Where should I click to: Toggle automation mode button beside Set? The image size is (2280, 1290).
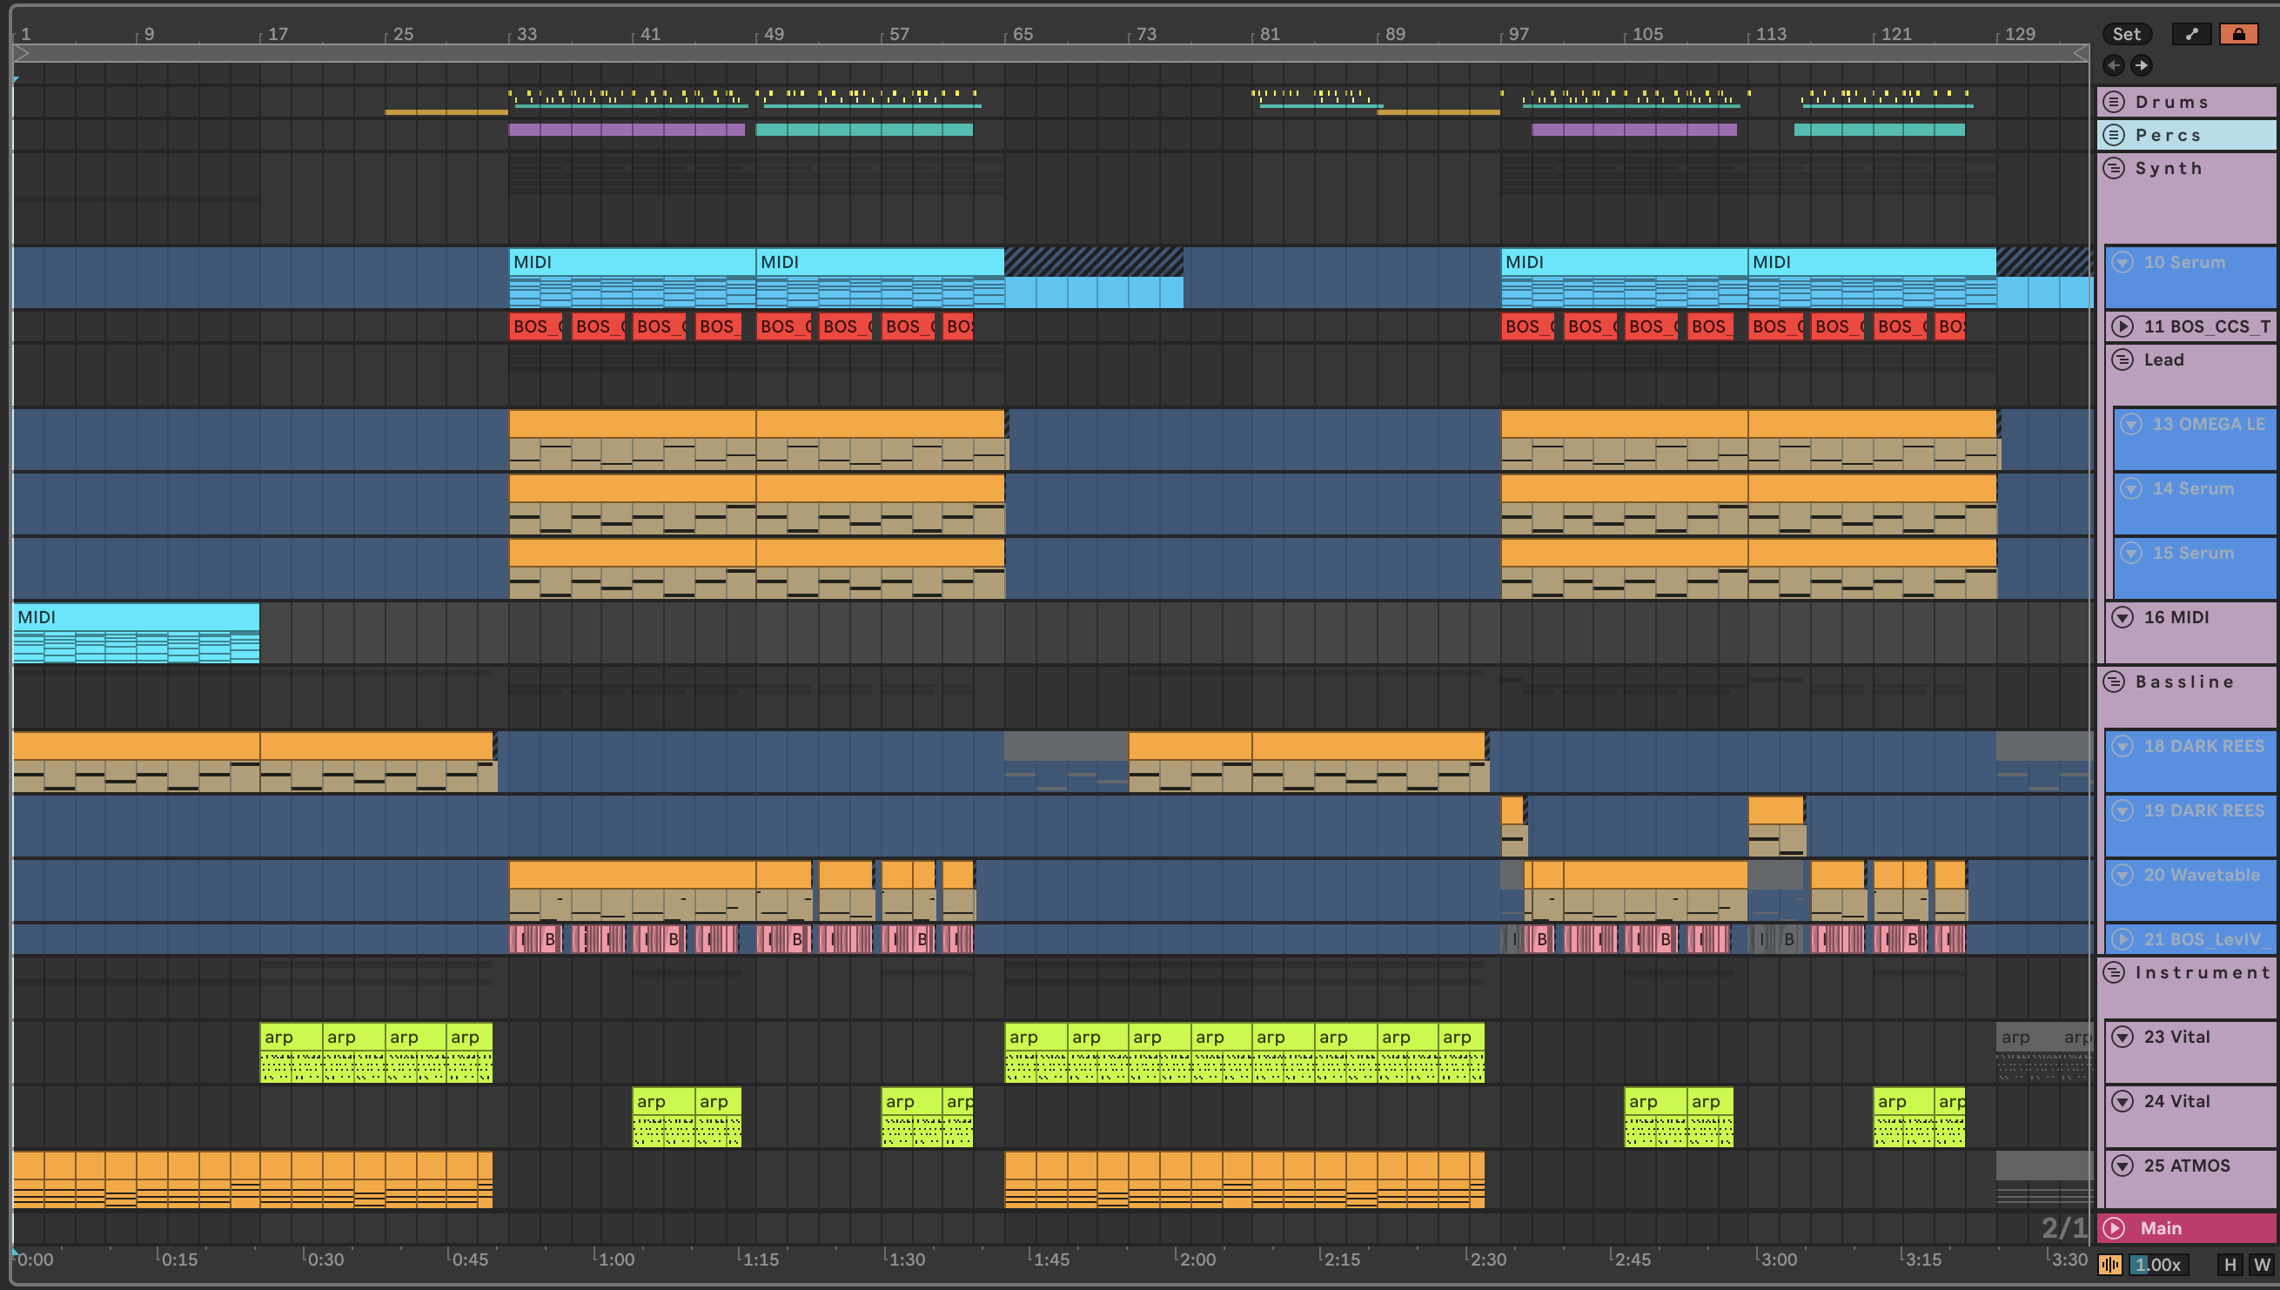coord(2191,34)
